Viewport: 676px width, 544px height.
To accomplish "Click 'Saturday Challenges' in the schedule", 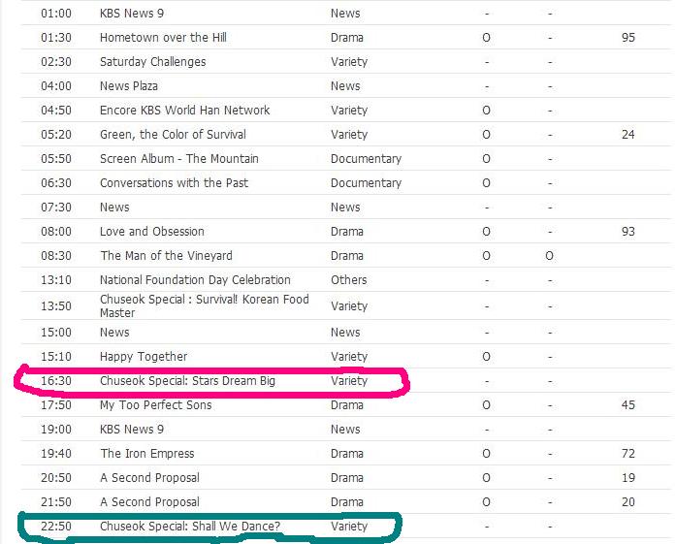I will (152, 62).
